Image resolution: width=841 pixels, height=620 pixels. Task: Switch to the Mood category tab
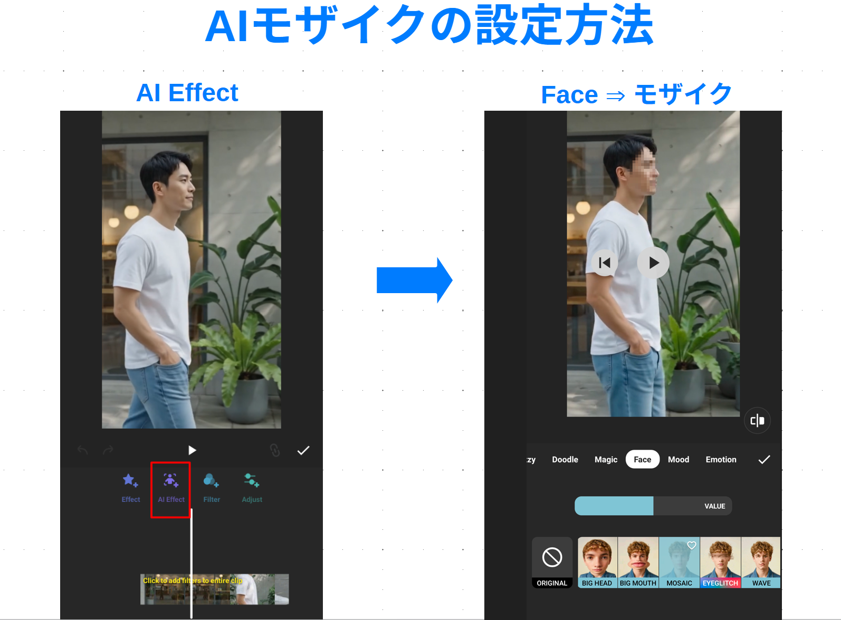point(678,460)
